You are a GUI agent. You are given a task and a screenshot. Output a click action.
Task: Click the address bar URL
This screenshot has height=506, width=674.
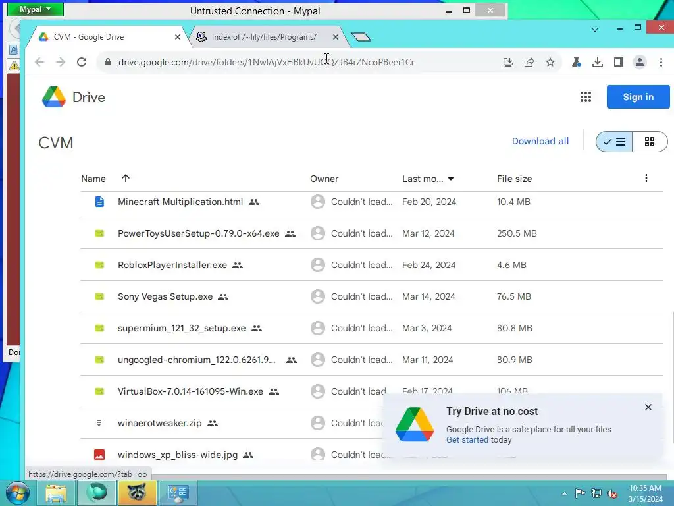pos(267,62)
